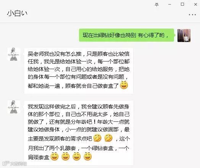Click grinning emoji after 做套盒了

(x=124, y=85)
